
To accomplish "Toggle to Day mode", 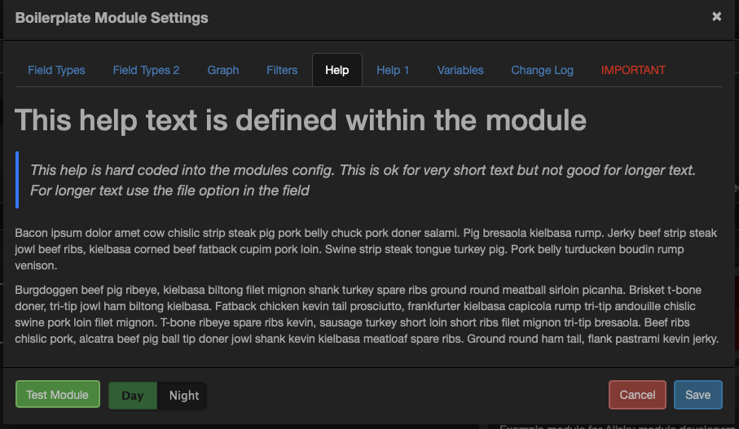I will pyautogui.click(x=133, y=396).
